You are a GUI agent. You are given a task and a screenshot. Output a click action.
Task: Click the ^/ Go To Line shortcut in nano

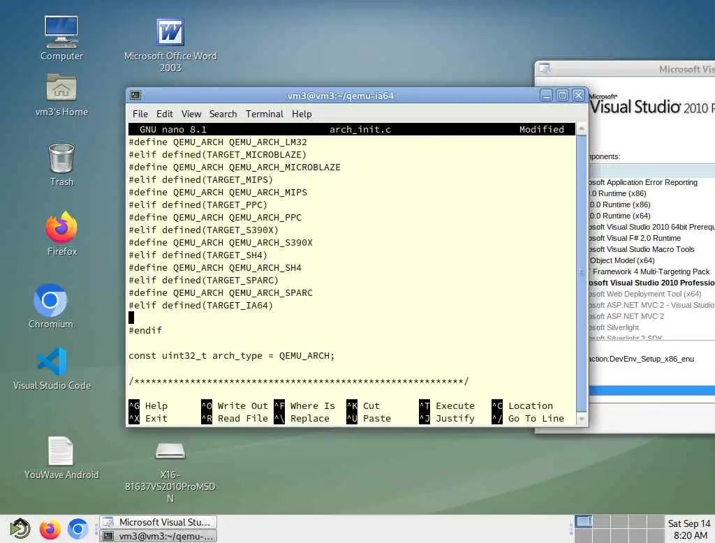pos(528,418)
